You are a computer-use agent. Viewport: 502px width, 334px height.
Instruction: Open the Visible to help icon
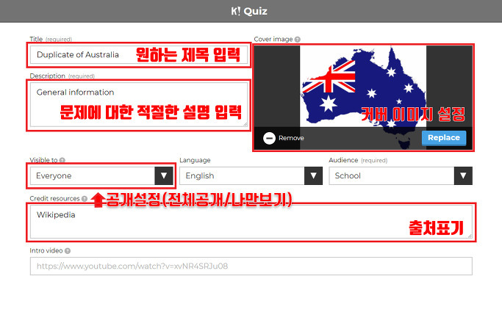click(62, 160)
